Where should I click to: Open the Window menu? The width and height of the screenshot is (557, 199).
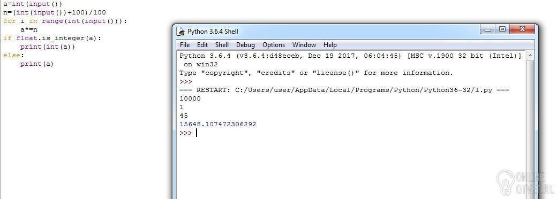coord(304,45)
